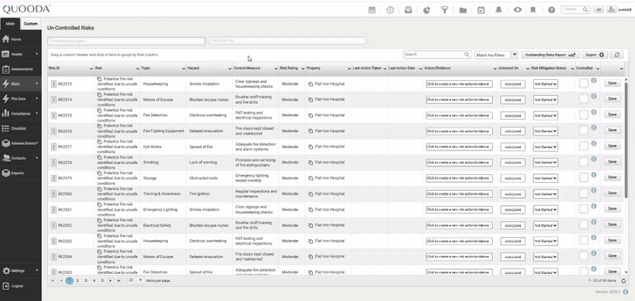The image size is (635, 301).
Task: Click the copy icon beside RK2574 risk text
Action: click(x=100, y=95)
